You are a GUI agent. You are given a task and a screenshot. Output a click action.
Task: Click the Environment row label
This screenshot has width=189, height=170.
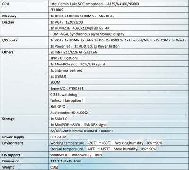click(x=13, y=143)
